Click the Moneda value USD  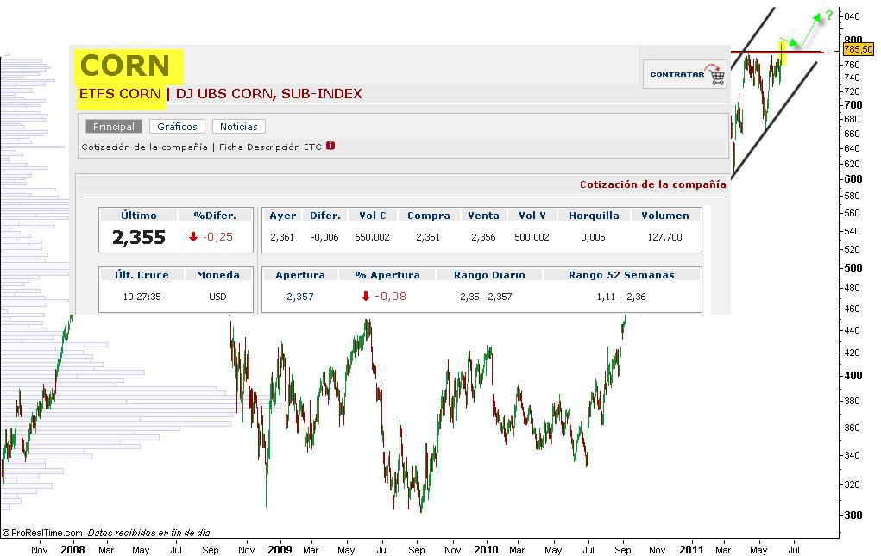click(x=217, y=297)
